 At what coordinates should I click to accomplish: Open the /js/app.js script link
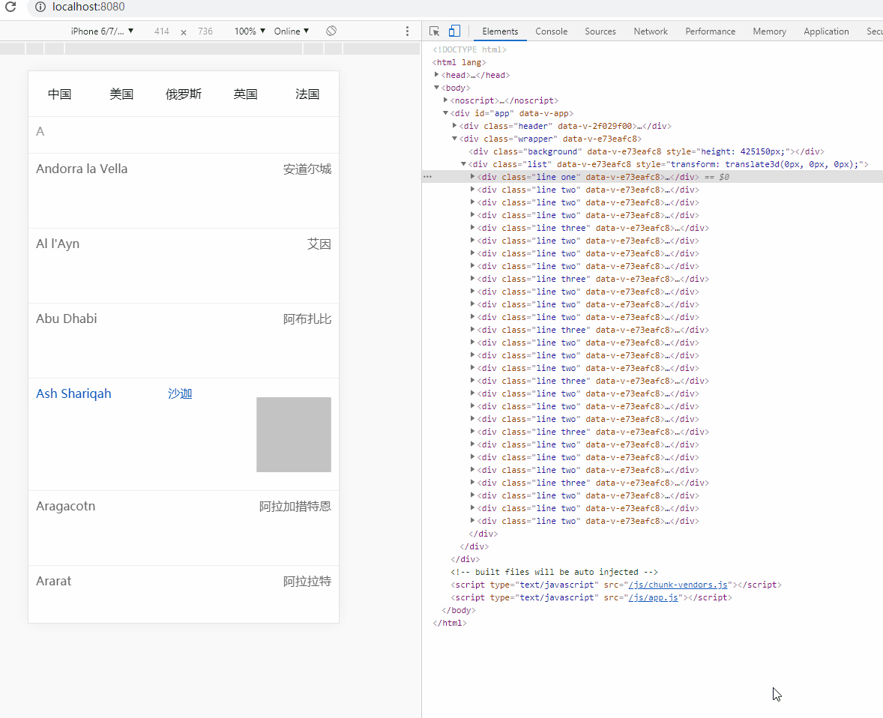[x=653, y=597]
